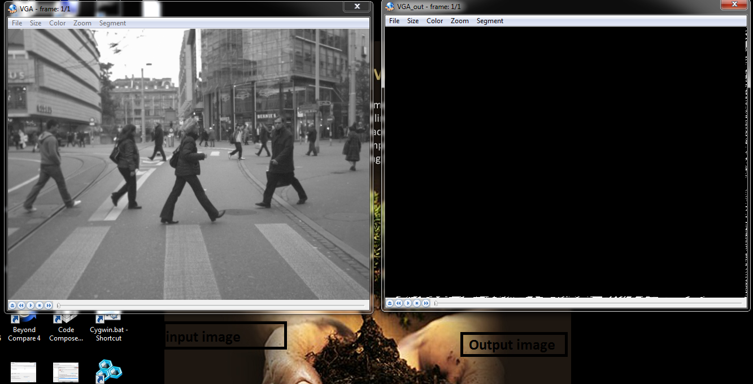The image size is (753, 384).
Task: Open Code Composer from the desktop
Action: (66, 319)
